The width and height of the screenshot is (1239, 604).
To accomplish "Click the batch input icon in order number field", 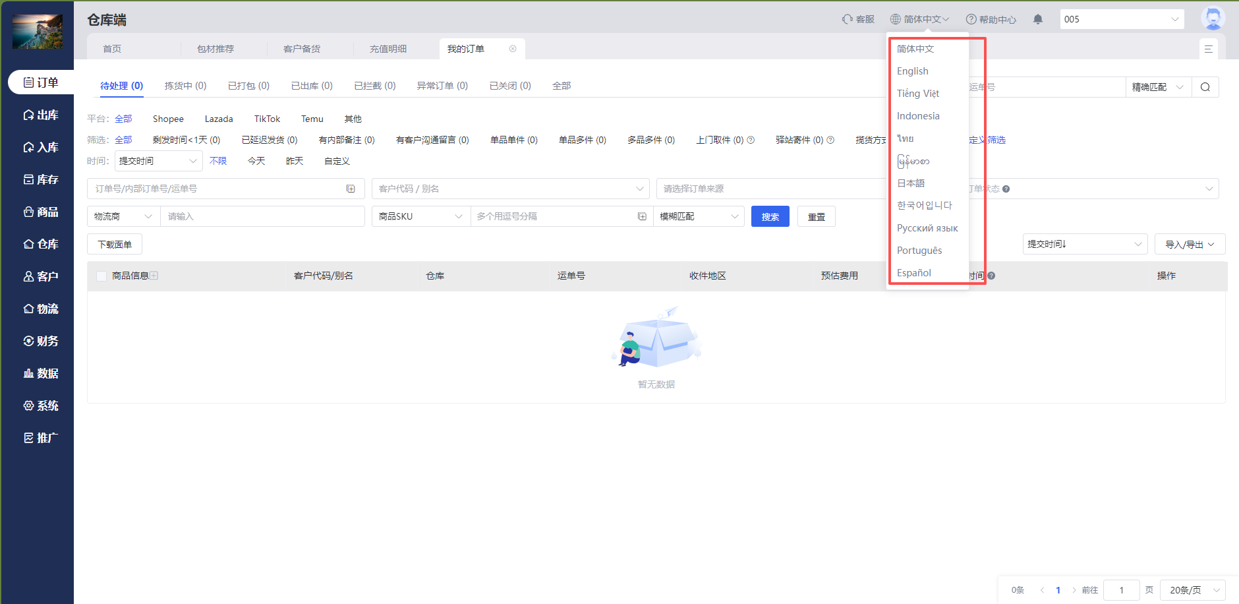I will (x=351, y=189).
